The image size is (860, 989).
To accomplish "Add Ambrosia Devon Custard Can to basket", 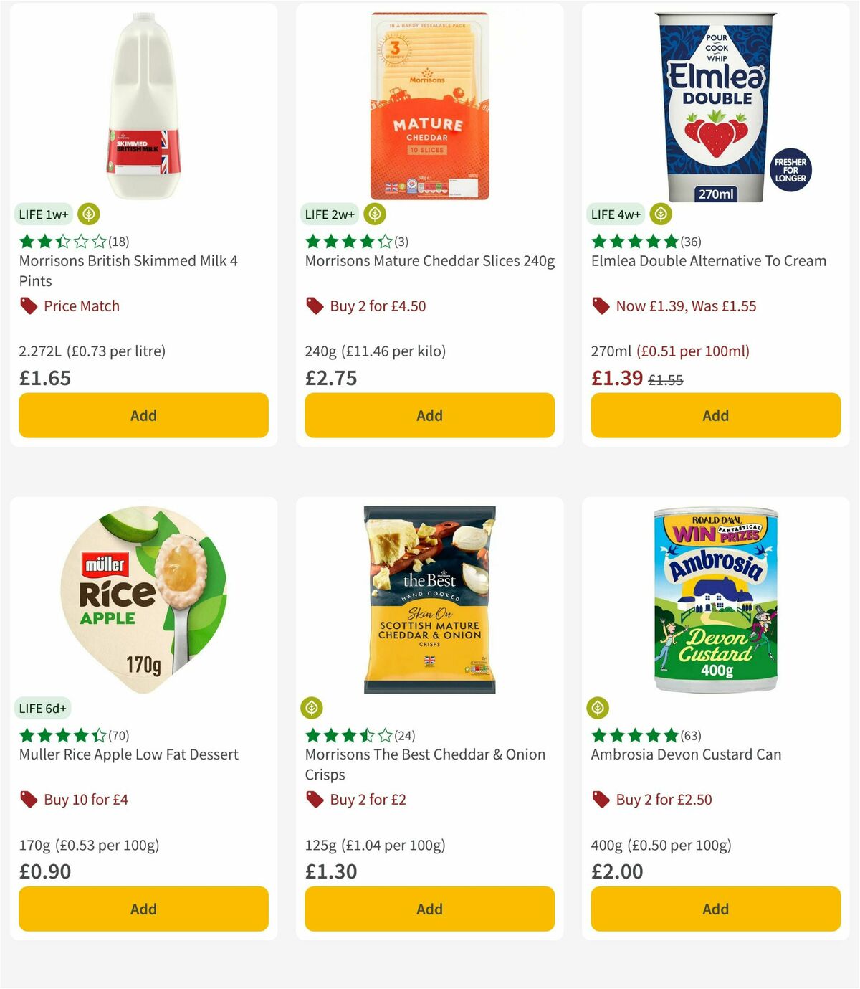I will click(x=715, y=909).
